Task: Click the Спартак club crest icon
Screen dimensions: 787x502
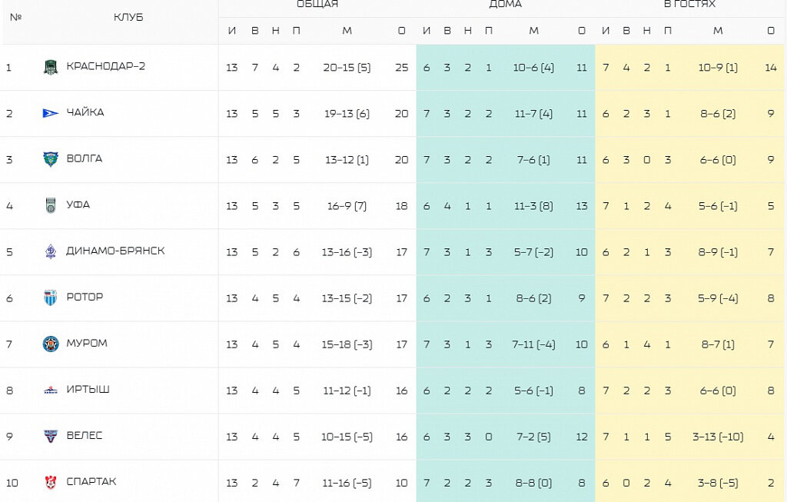Action: pos(51,483)
